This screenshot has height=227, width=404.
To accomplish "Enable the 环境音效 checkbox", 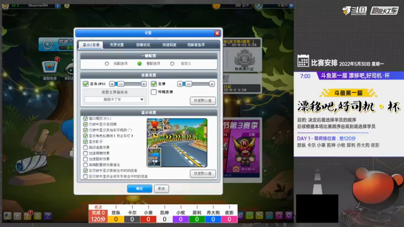I will point(154,92).
